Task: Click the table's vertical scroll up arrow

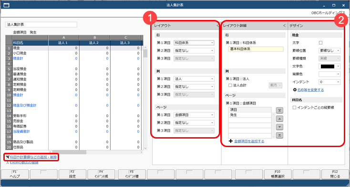Action: pos(145,47)
